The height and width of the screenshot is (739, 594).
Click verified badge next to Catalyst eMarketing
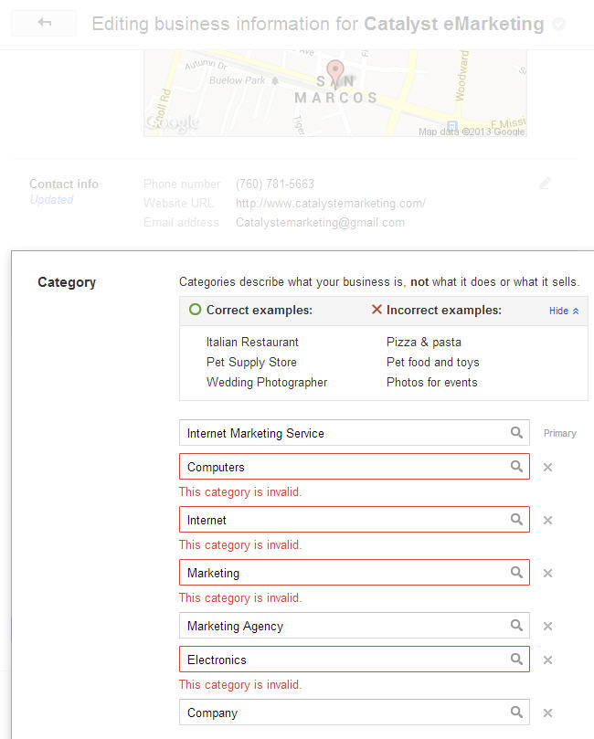[x=558, y=24]
